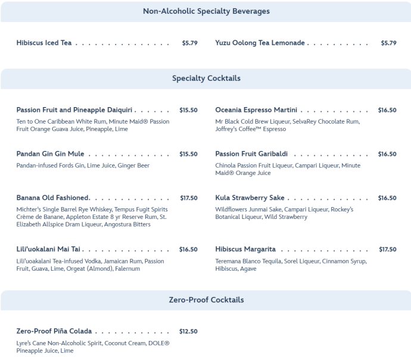The width and height of the screenshot is (411, 357).
Task: Click the Pandan Gin Gin Mule ingredients text
Action: [83, 165]
